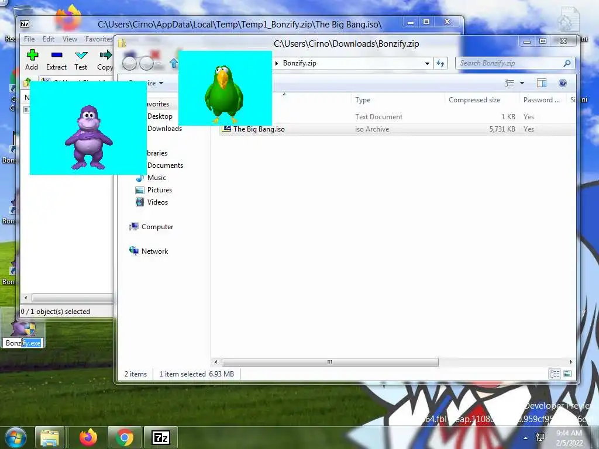
Task: Click the Text Document row type cell
Action: coord(378,117)
